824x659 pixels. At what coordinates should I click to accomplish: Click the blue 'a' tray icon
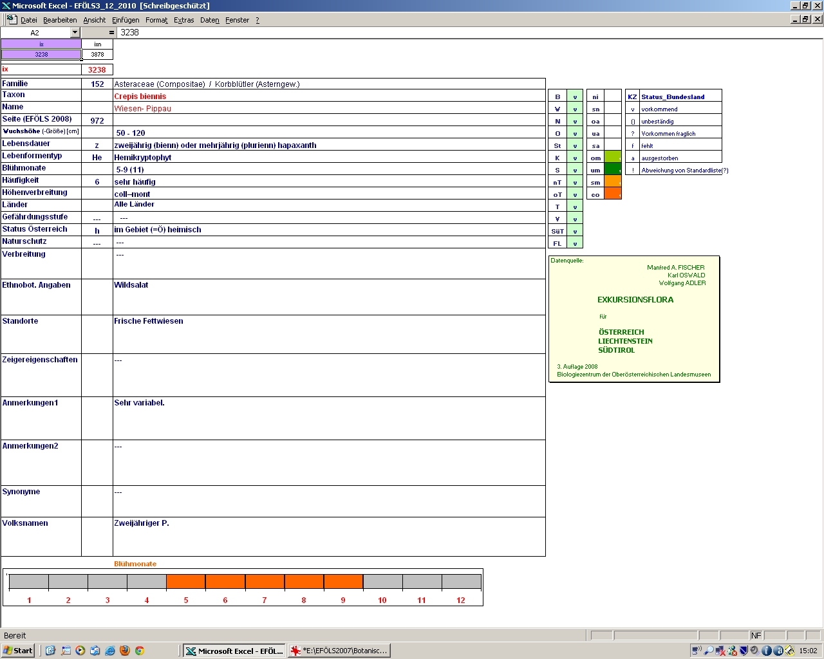coord(778,651)
